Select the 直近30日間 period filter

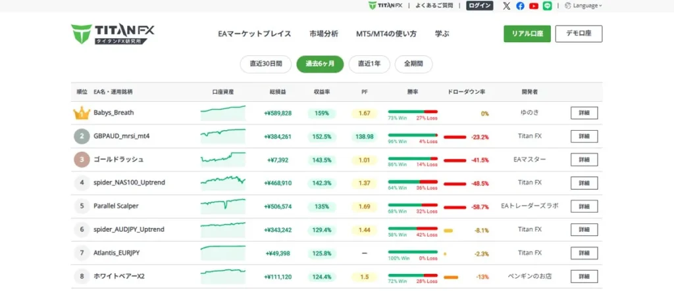[x=266, y=64]
